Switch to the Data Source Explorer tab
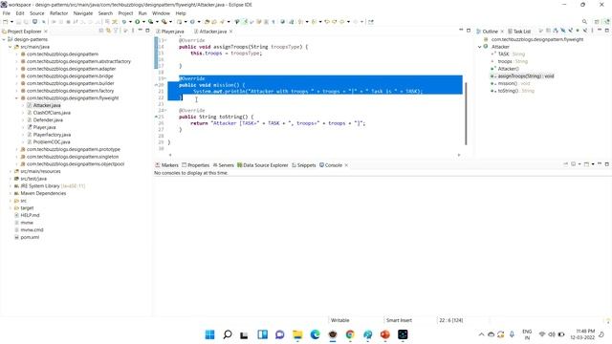 (x=262, y=165)
